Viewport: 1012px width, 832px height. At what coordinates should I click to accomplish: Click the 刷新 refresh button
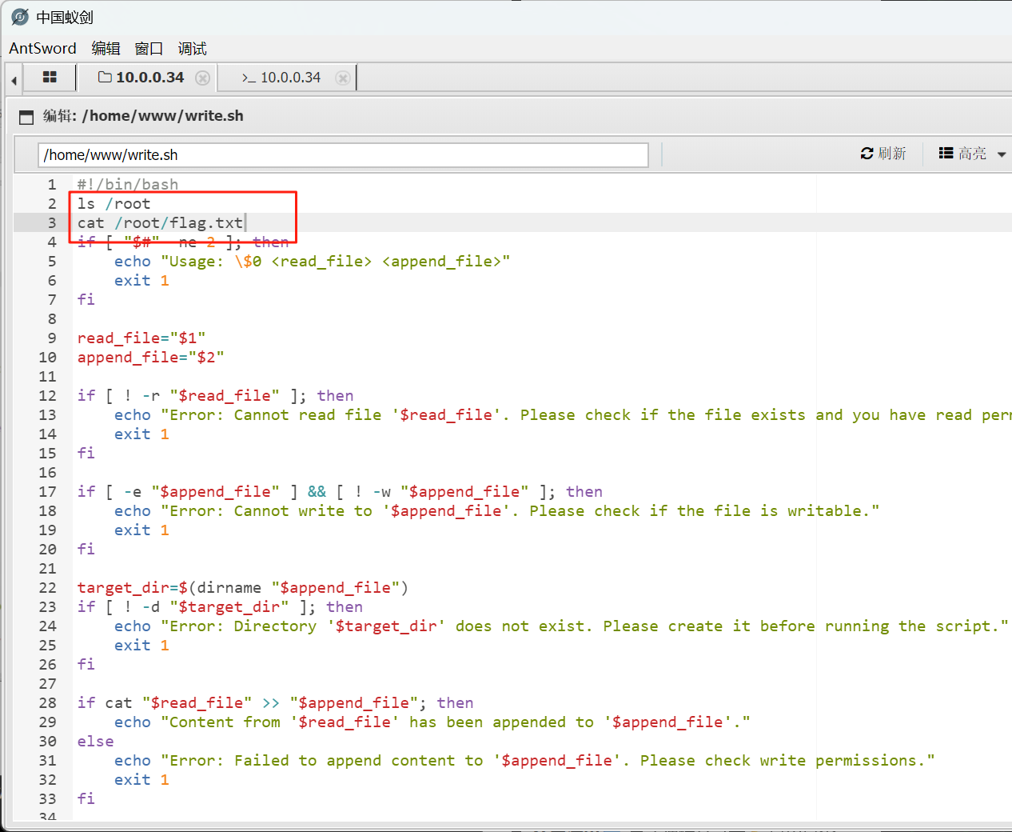click(883, 153)
